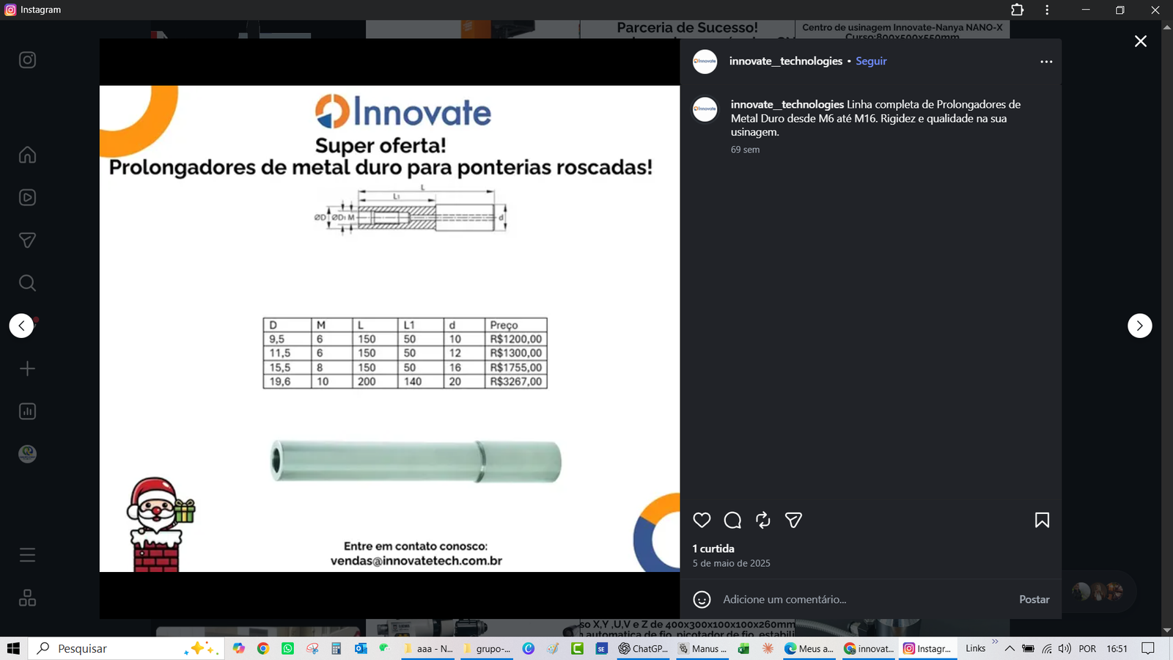Click the post date '5 de maio de 2025'
This screenshot has width=1173, height=660.
732,563
